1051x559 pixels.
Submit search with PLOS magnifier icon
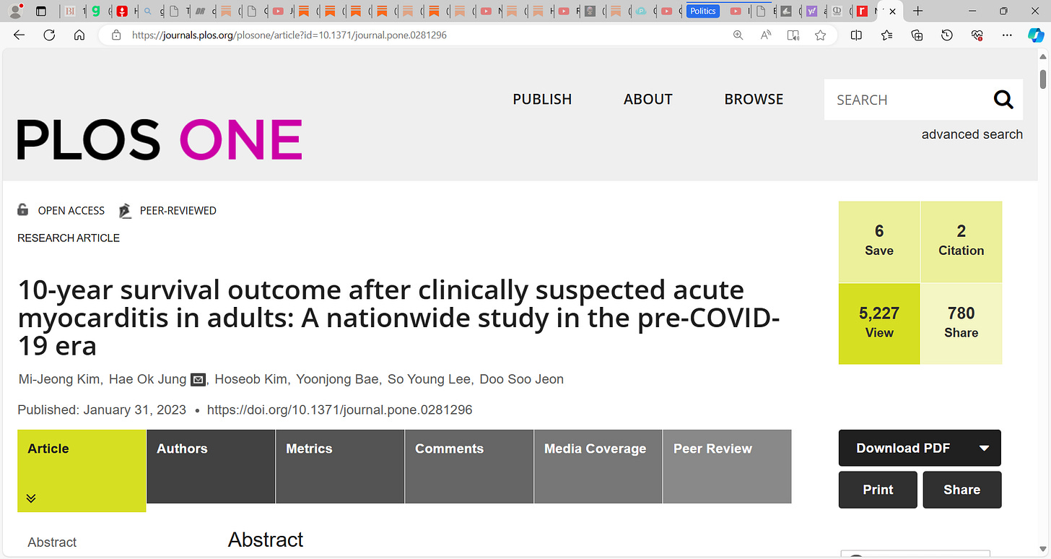pos(1003,100)
